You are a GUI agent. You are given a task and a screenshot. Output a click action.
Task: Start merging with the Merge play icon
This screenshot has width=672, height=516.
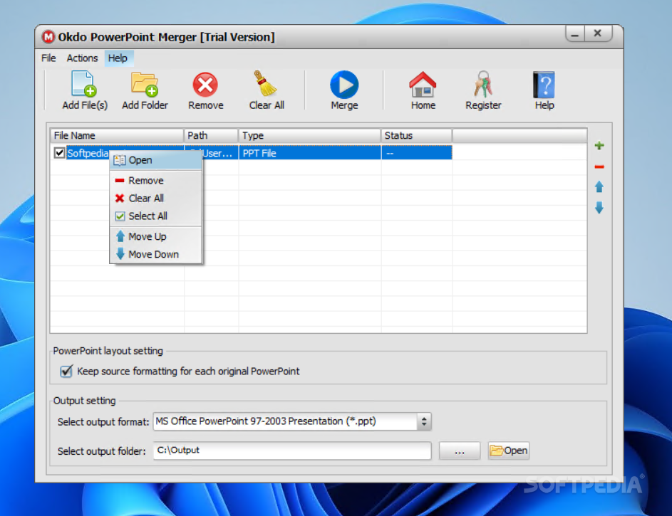tap(344, 84)
